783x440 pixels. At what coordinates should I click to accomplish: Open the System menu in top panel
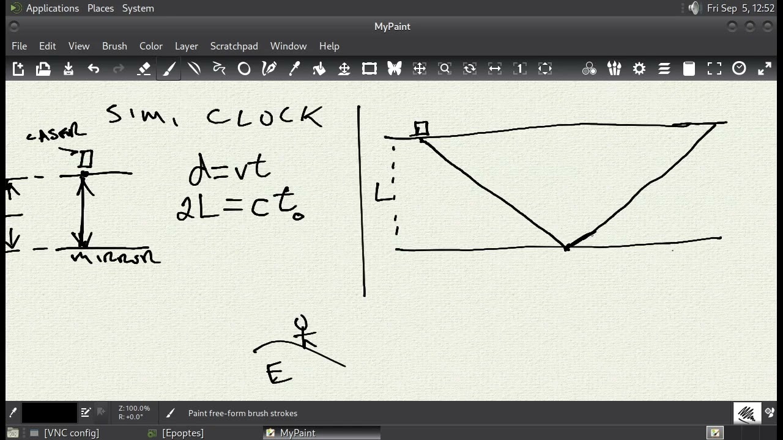(138, 8)
